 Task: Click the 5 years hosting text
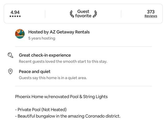42,38
